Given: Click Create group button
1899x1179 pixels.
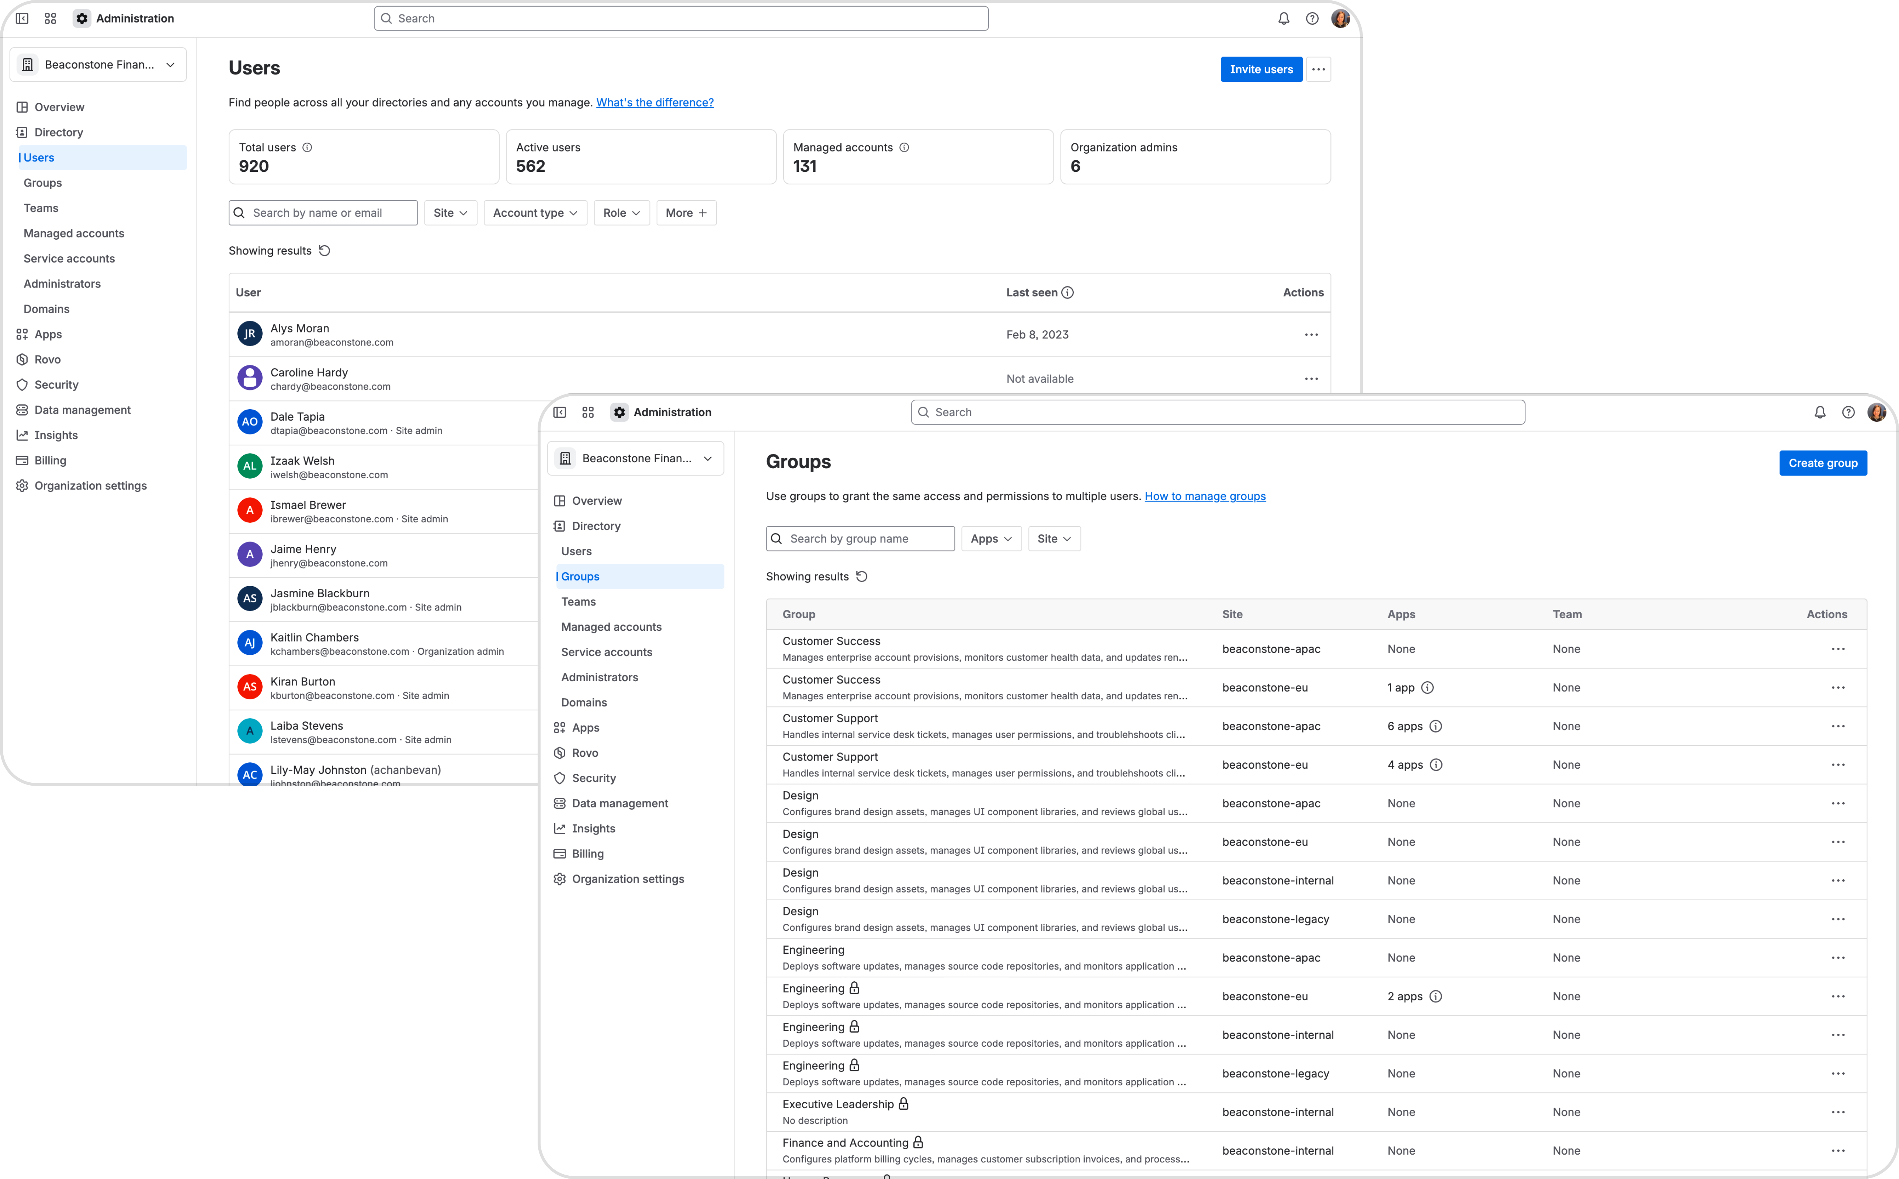Looking at the screenshot, I should [1823, 463].
